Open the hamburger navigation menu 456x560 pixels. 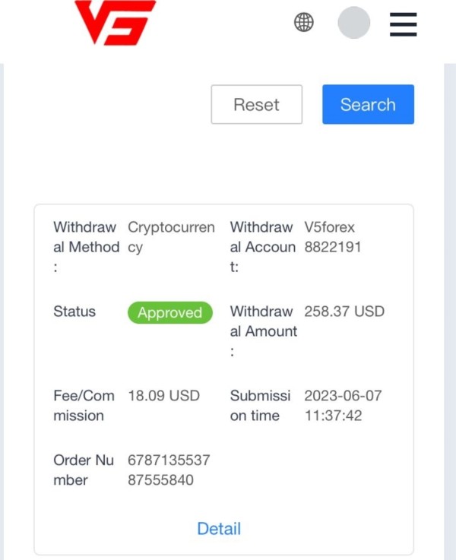404,24
